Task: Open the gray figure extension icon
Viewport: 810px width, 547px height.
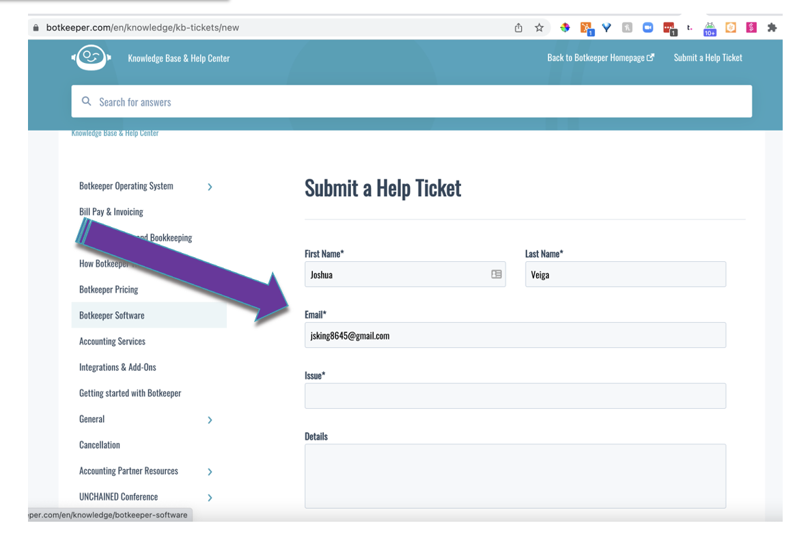Action: point(627,28)
